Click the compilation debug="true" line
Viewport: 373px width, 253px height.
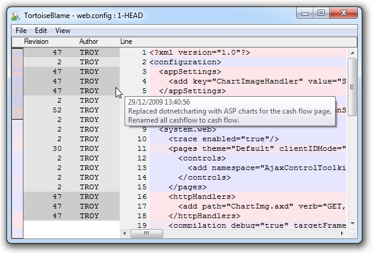257,225
